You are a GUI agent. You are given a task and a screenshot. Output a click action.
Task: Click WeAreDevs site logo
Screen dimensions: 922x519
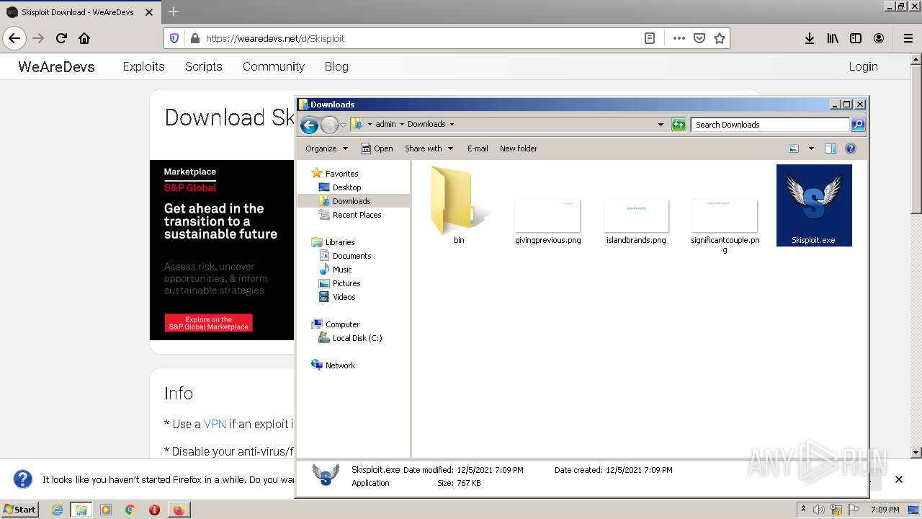[x=56, y=66]
